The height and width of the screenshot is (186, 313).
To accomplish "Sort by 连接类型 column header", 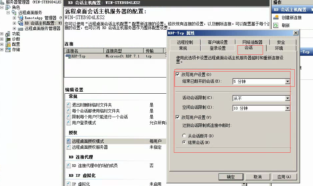I will [x=124, y=51].
